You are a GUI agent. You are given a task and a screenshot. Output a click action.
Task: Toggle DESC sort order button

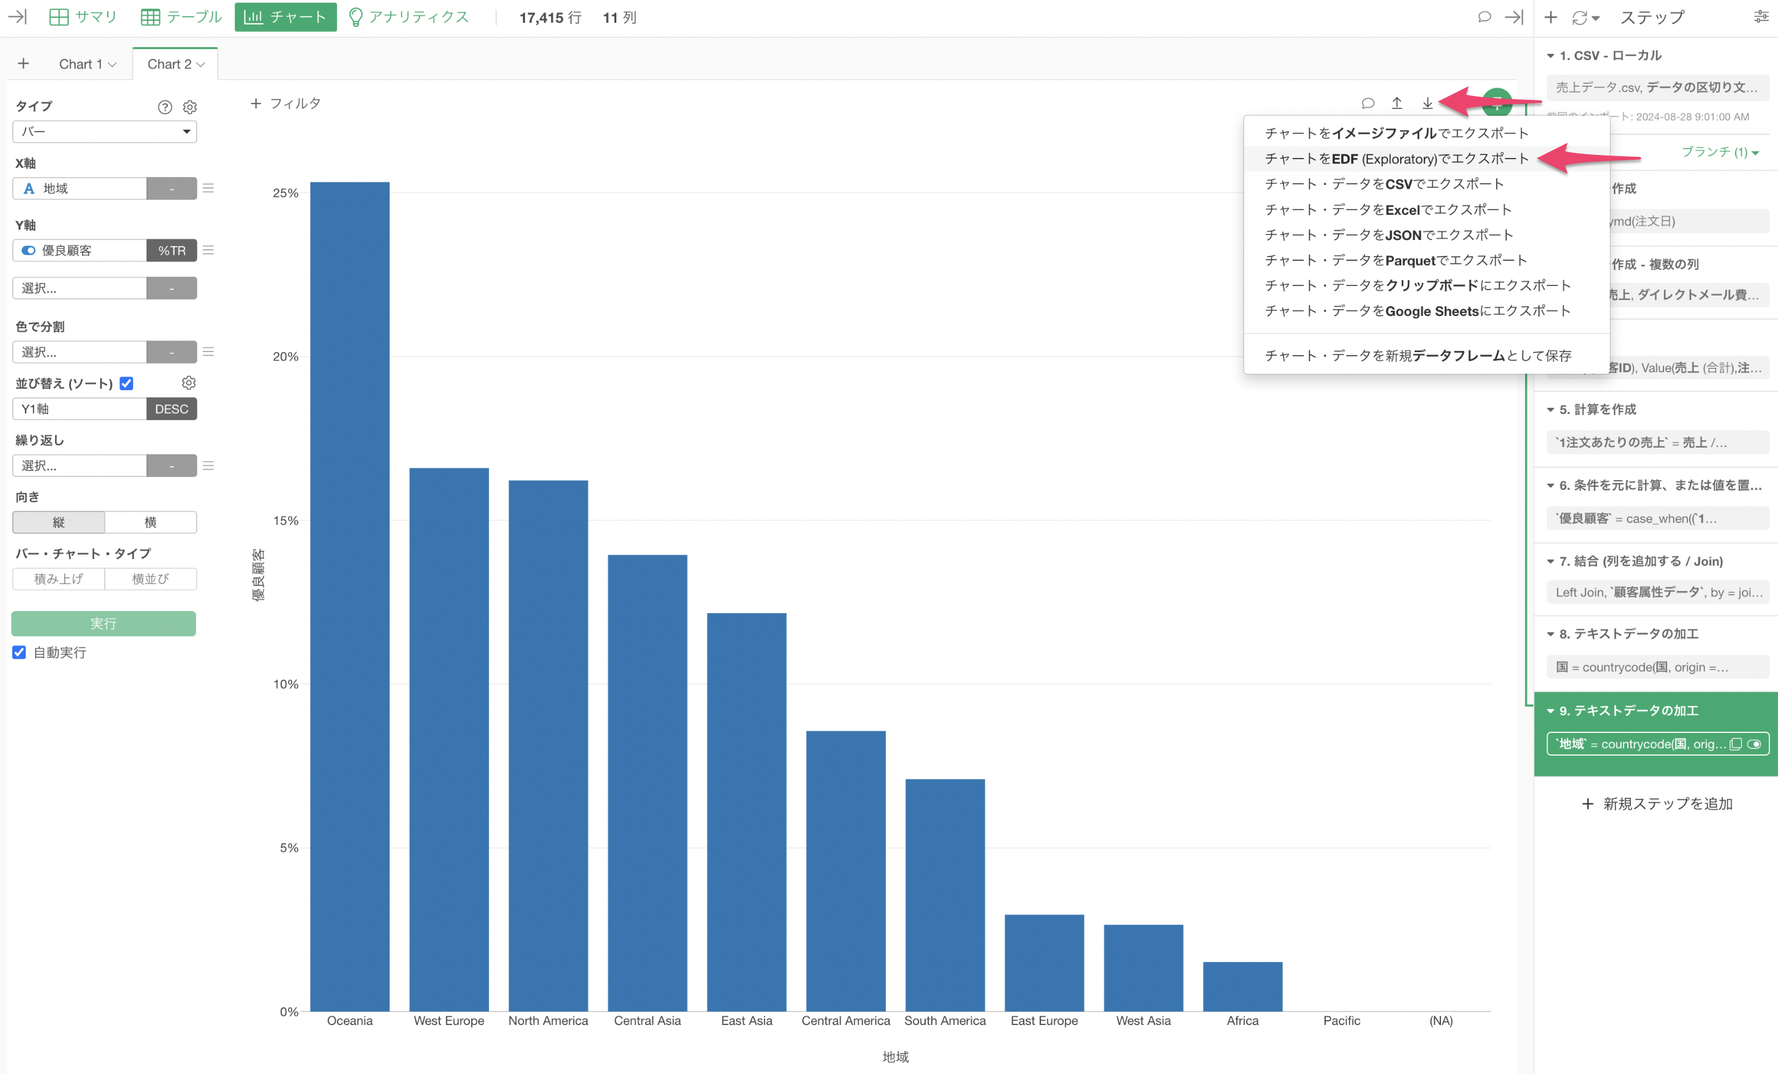click(172, 409)
